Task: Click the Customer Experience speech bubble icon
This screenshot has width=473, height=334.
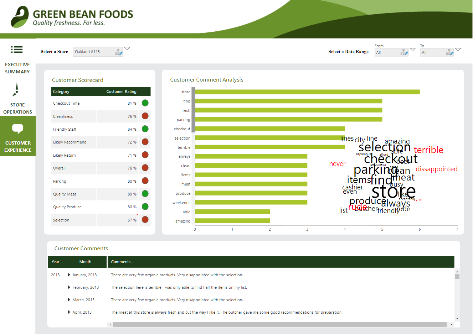Action: pyautogui.click(x=17, y=129)
